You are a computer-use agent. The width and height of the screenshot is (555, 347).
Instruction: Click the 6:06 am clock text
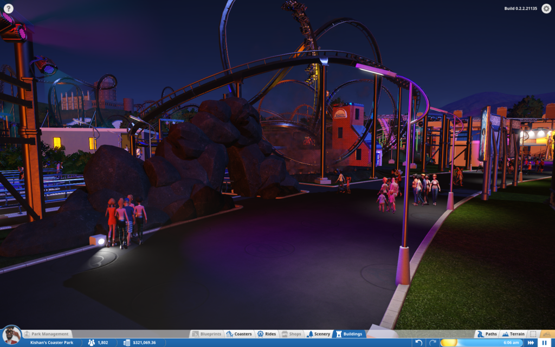[x=511, y=343]
